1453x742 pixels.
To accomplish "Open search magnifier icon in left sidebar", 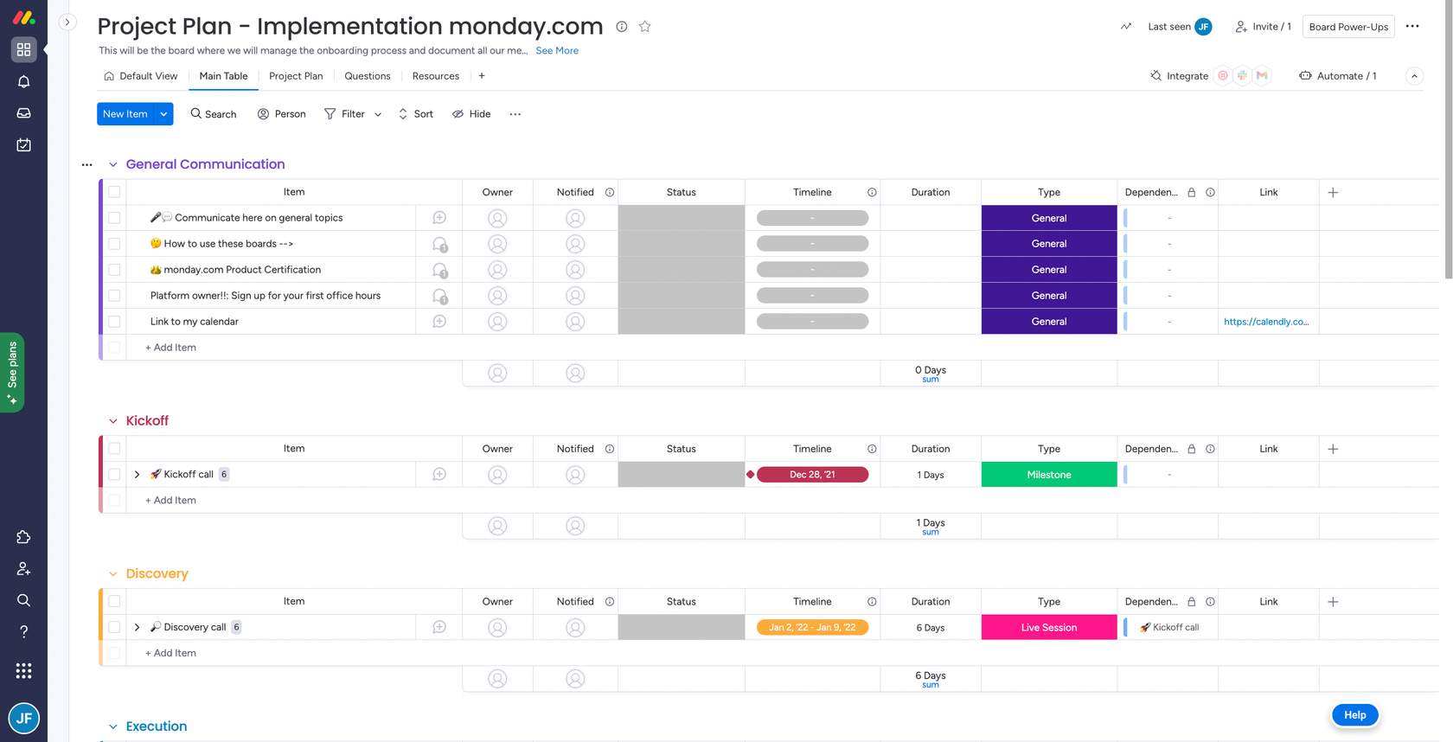I will point(23,600).
